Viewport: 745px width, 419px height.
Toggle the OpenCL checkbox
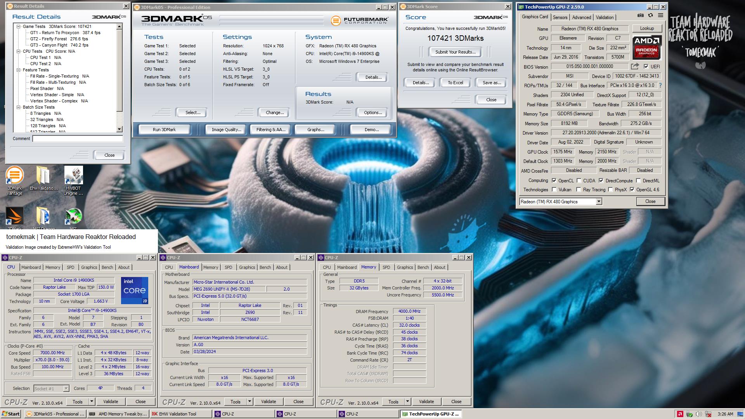(x=554, y=180)
